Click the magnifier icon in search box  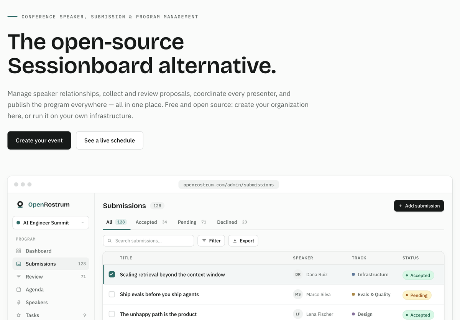(110, 241)
